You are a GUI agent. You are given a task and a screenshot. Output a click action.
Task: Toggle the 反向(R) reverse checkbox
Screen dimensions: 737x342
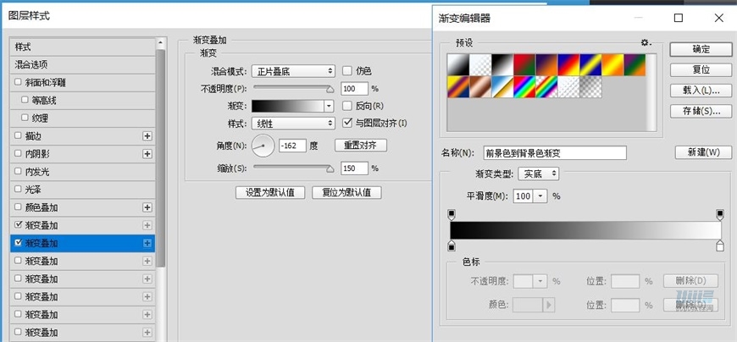(x=347, y=106)
